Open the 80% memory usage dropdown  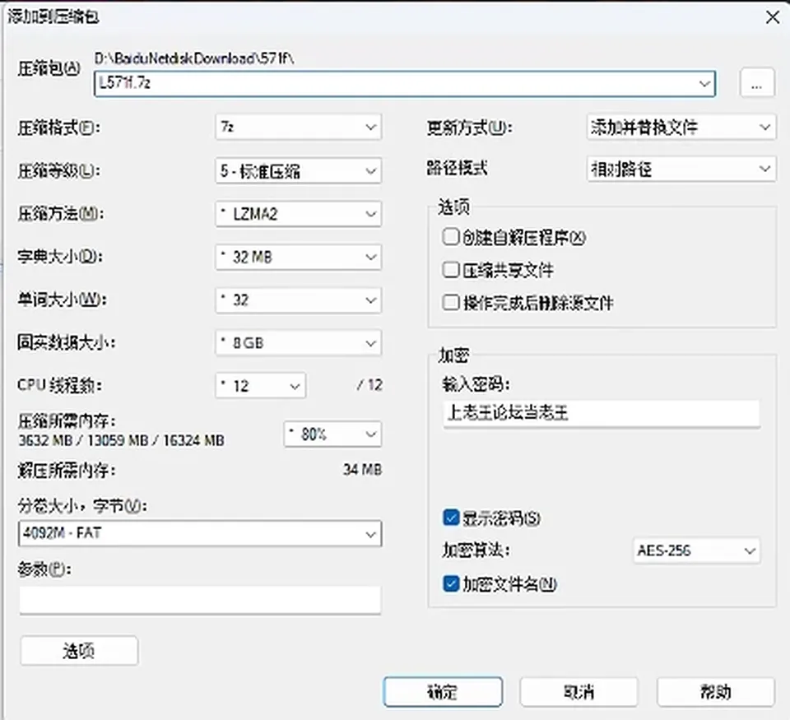[332, 434]
